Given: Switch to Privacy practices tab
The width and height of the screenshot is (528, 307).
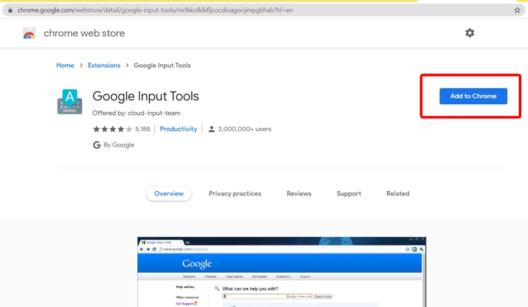Looking at the screenshot, I should coord(235,193).
